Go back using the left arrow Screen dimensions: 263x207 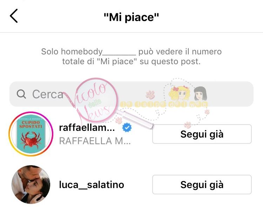click(x=14, y=16)
